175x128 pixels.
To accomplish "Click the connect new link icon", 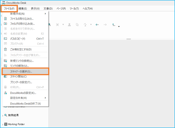I will (5, 61).
